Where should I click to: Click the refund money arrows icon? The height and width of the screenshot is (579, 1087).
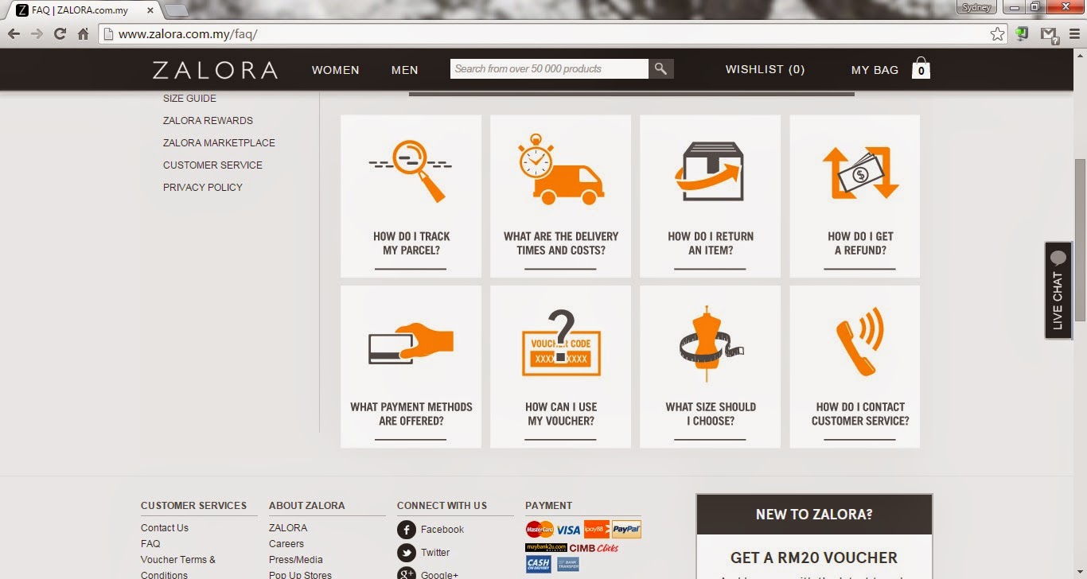coord(860,173)
